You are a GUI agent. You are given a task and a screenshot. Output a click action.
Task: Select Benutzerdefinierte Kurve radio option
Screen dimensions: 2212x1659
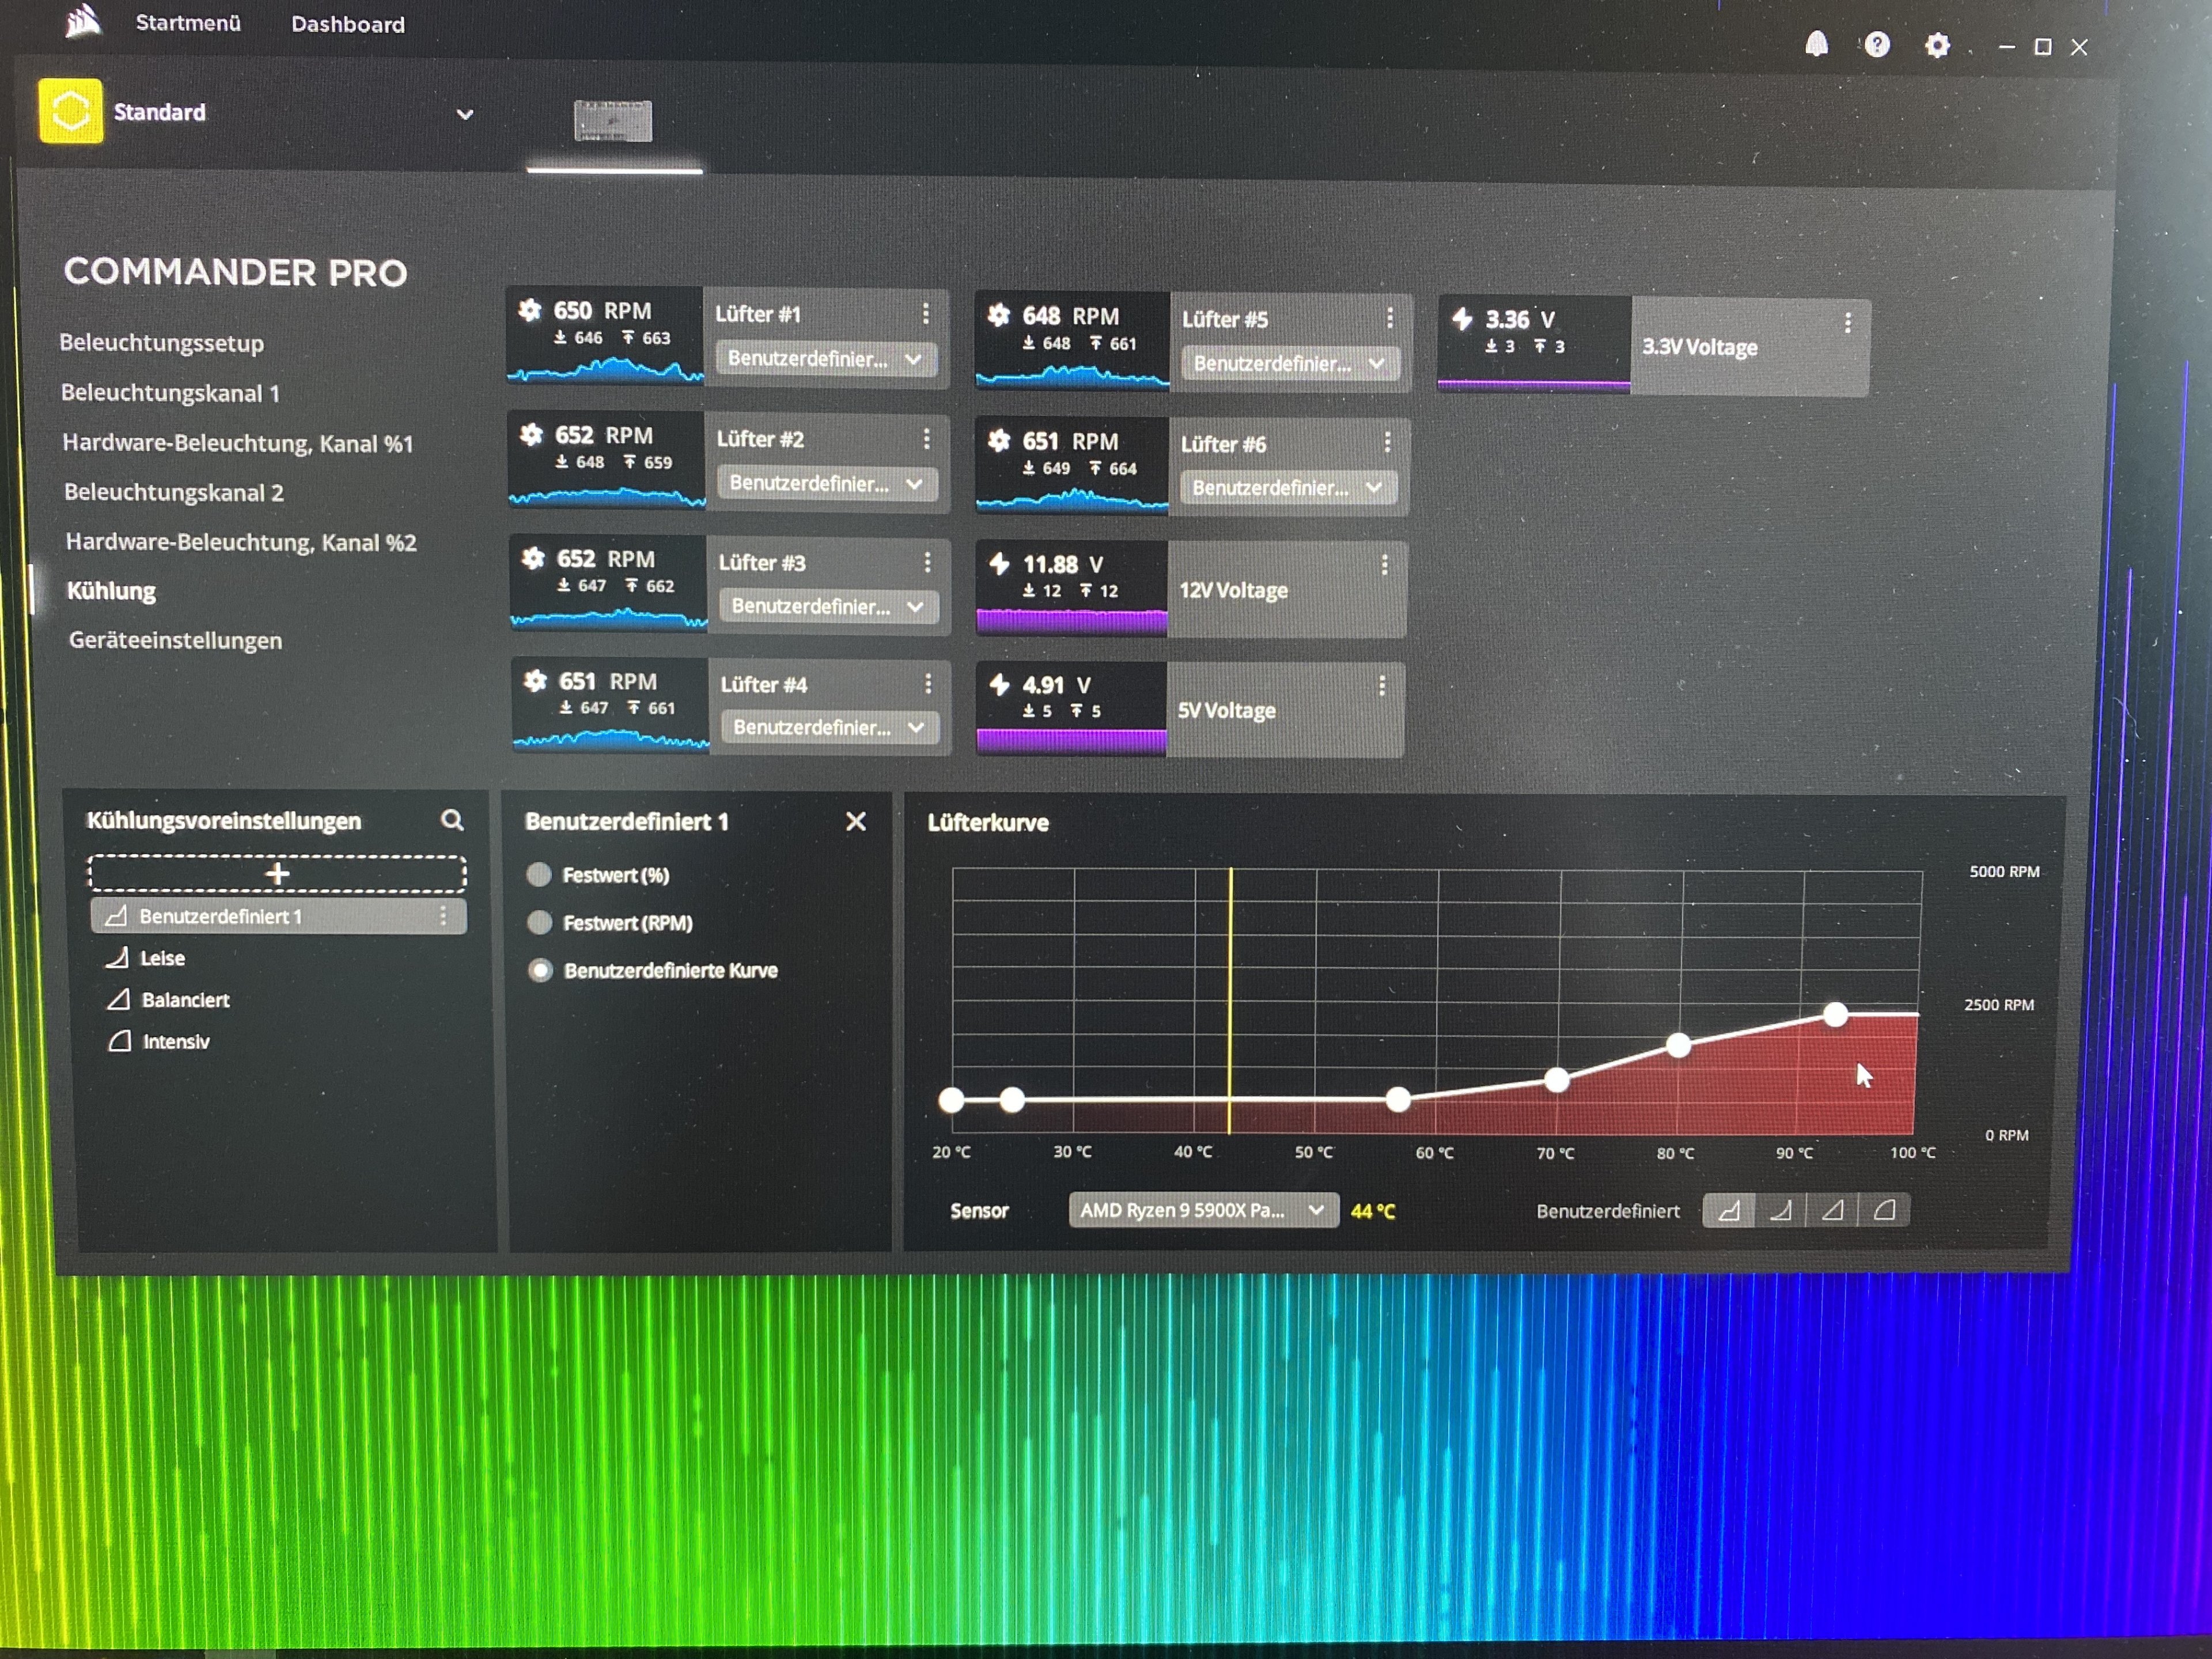click(x=541, y=970)
